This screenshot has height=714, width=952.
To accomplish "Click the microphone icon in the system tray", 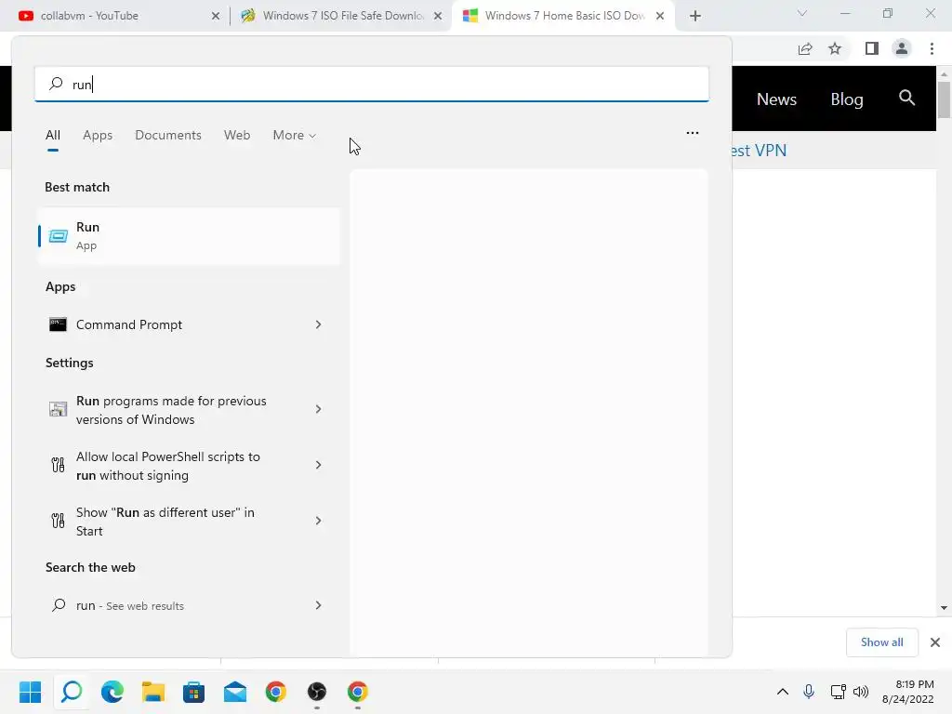I will point(809,692).
